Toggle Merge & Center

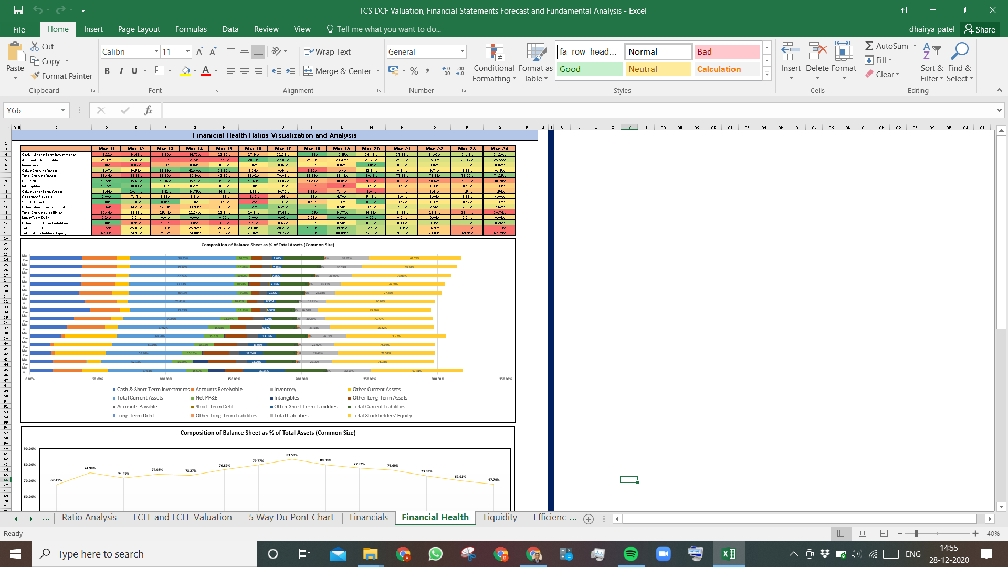coord(338,71)
